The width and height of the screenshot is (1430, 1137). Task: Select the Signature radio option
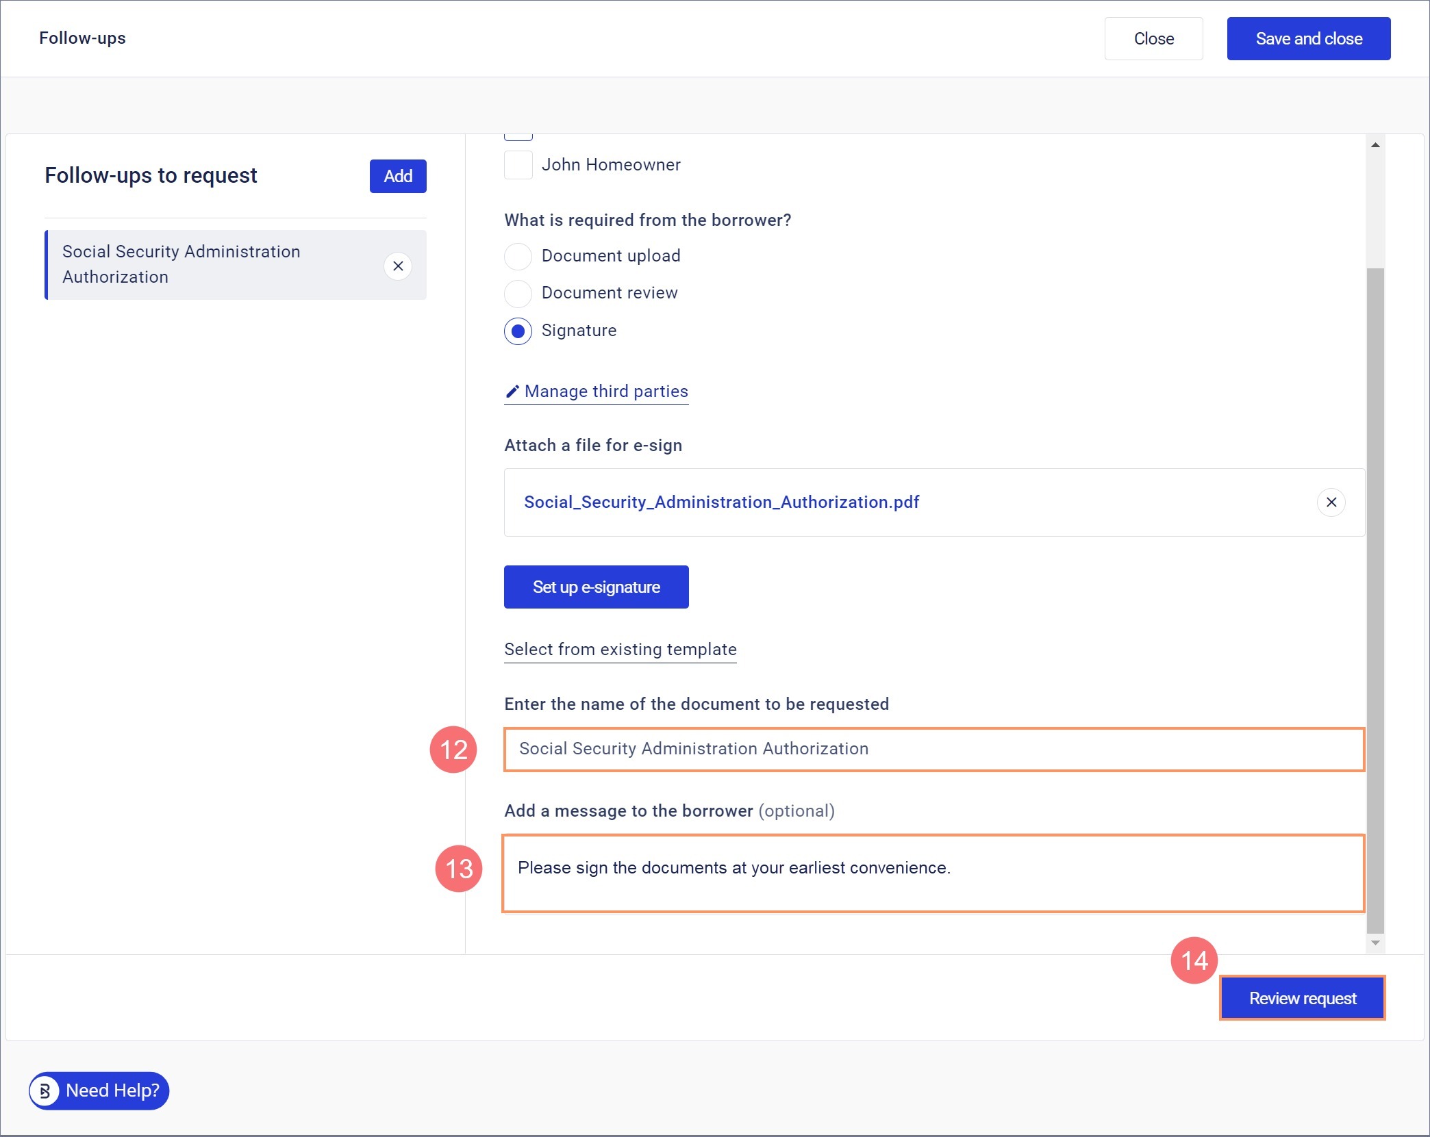pos(518,331)
